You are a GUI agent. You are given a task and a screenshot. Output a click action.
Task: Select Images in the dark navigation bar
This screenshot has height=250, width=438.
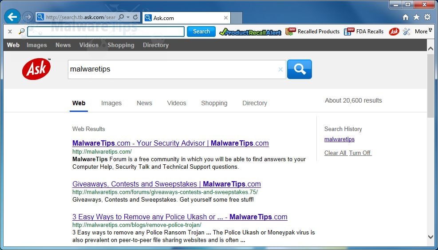pos(36,45)
